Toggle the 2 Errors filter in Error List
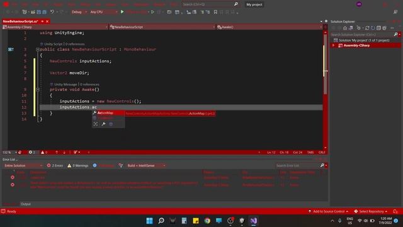 coord(55,165)
